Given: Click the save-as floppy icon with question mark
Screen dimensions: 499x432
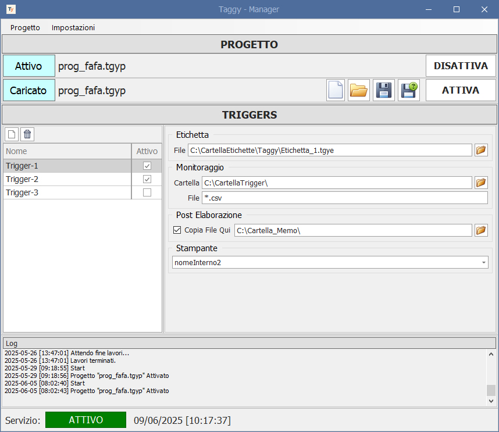Looking at the screenshot, I should coord(408,91).
